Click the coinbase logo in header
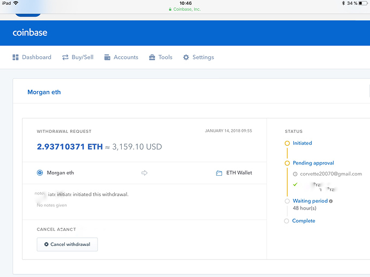 [30, 33]
